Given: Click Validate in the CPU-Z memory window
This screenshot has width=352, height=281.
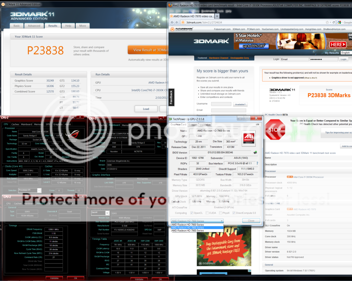Looking at the screenshot, I should [54, 278].
